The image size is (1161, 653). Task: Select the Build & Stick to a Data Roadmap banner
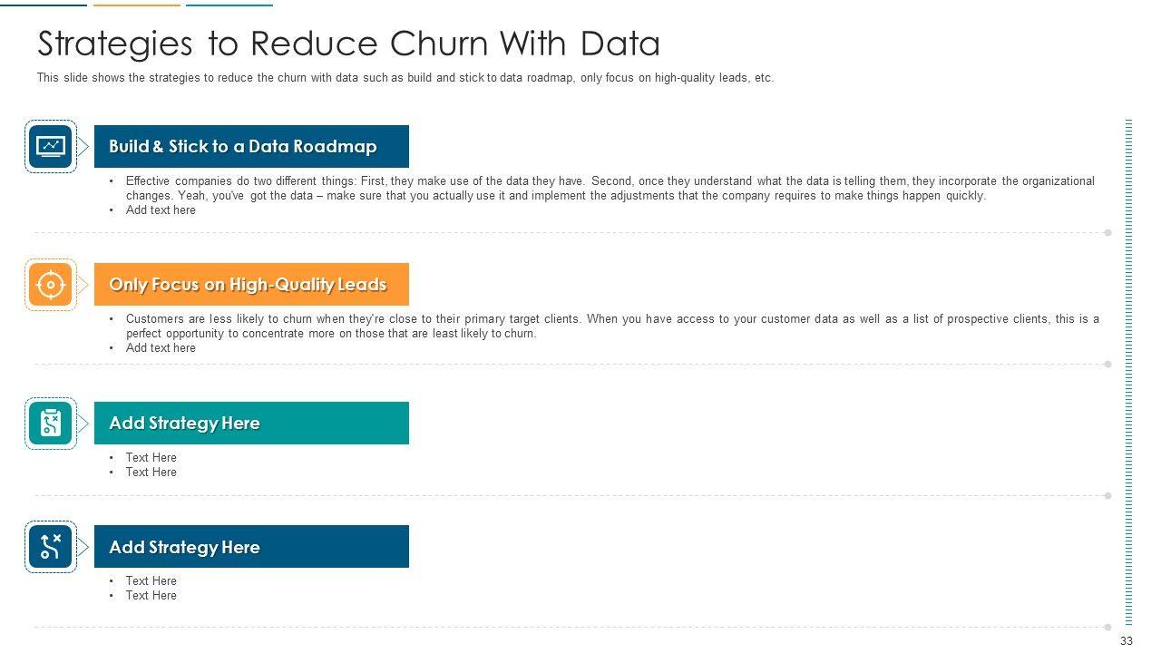[251, 146]
